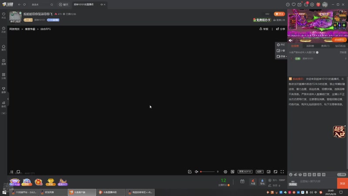Collapse the left sidebar arrow handle
Screen dimensions: 348x196
(8, 99)
